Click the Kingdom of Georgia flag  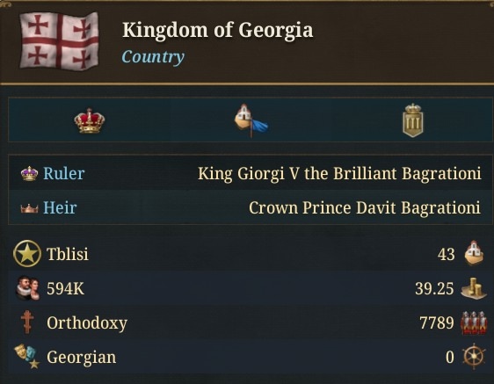point(59,41)
